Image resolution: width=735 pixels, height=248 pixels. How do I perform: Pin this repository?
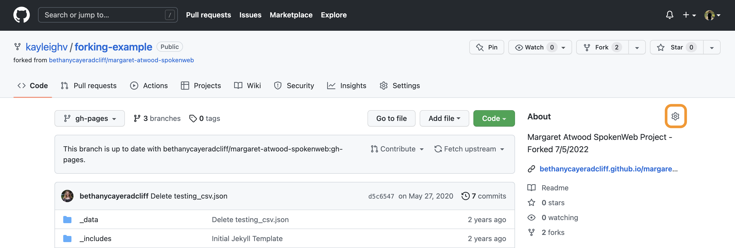pyautogui.click(x=486, y=47)
